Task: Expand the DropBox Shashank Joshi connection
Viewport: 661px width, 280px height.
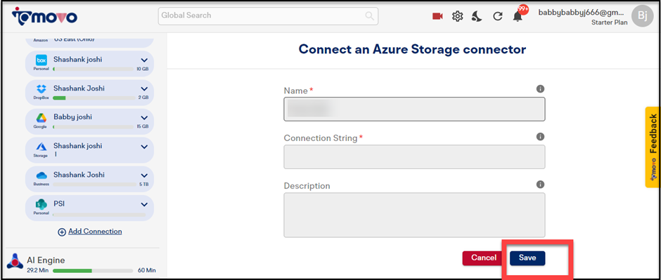Action: [144, 88]
